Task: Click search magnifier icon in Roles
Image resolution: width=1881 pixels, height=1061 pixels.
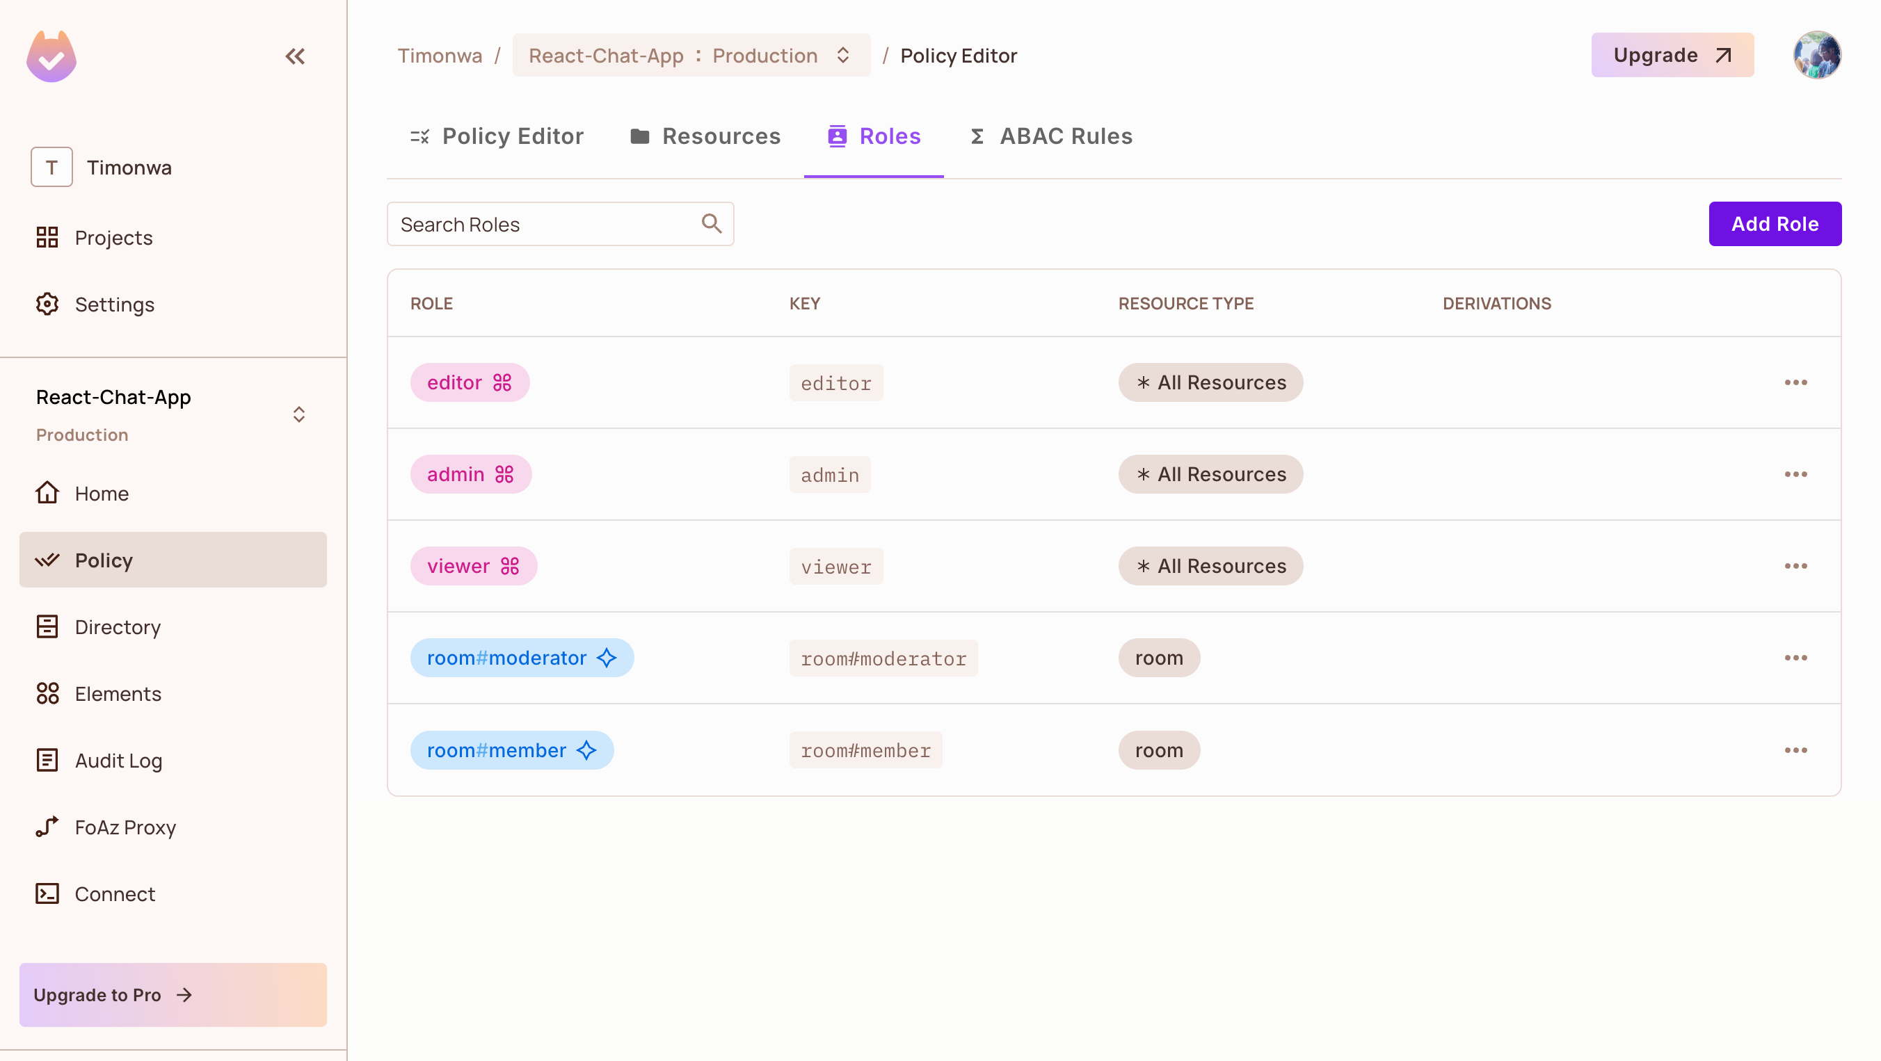Action: pyautogui.click(x=711, y=223)
